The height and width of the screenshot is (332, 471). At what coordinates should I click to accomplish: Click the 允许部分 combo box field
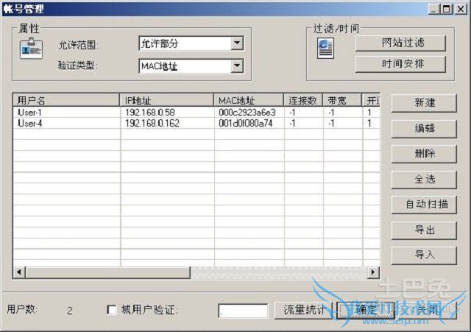(x=191, y=43)
